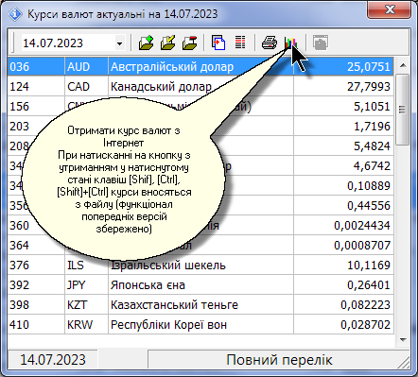The height and width of the screenshot is (377, 418).
Task: Select code cell 156
Action: point(36,106)
